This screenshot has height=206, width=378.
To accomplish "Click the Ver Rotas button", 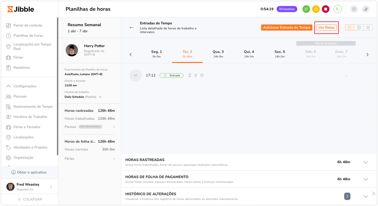I will pyautogui.click(x=326, y=28).
